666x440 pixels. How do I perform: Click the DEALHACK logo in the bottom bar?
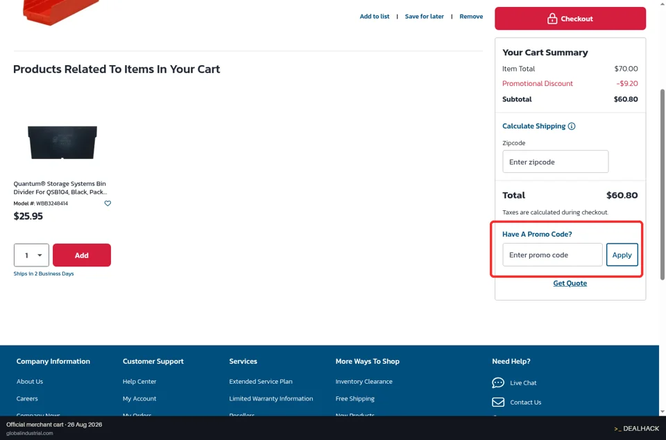click(x=636, y=428)
